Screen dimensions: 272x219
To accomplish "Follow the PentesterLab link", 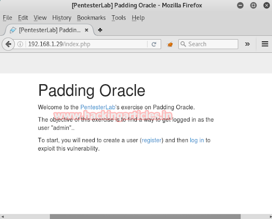I will click(x=98, y=107).
